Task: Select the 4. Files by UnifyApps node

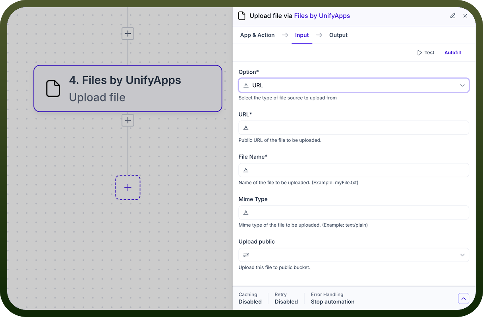Action: pos(128,88)
